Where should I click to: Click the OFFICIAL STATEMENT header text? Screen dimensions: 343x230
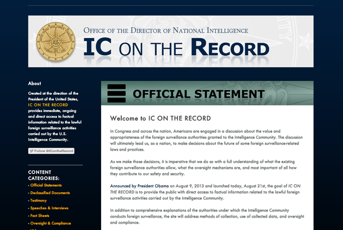click(199, 94)
